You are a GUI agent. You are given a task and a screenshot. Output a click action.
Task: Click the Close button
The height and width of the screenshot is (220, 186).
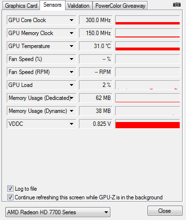point(165,211)
